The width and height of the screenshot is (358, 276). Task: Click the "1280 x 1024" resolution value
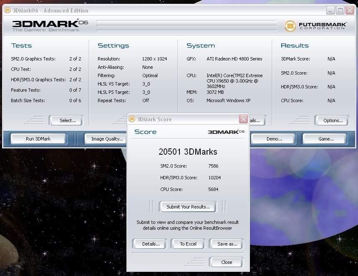pyautogui.click(x=154, y=59)
